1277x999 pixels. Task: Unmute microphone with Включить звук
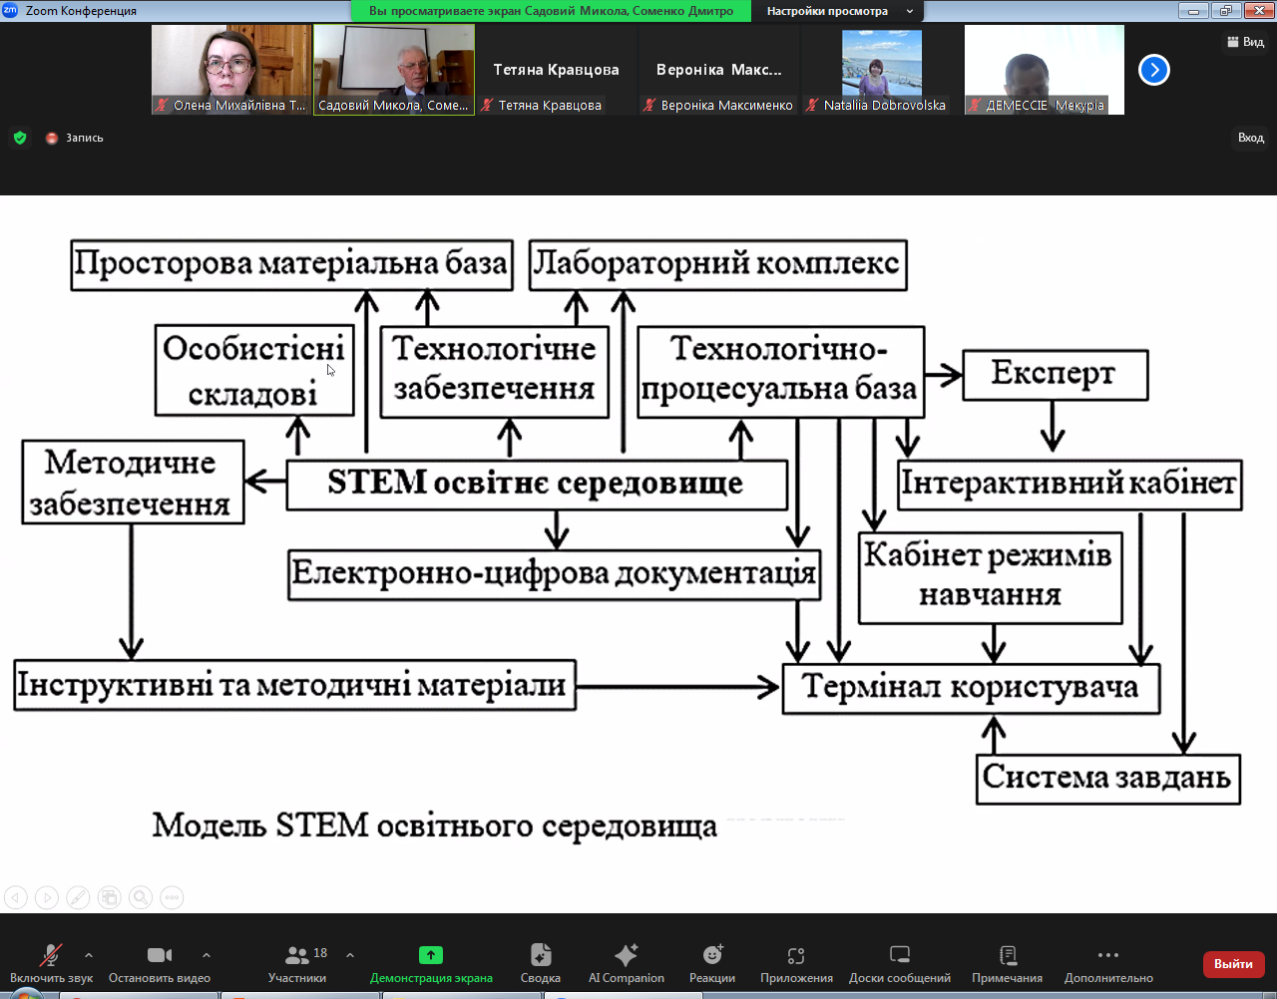50,955
